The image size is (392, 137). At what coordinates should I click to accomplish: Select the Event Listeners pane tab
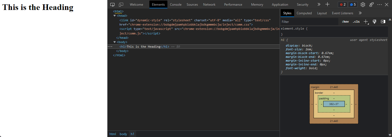[x=343, y=13]
